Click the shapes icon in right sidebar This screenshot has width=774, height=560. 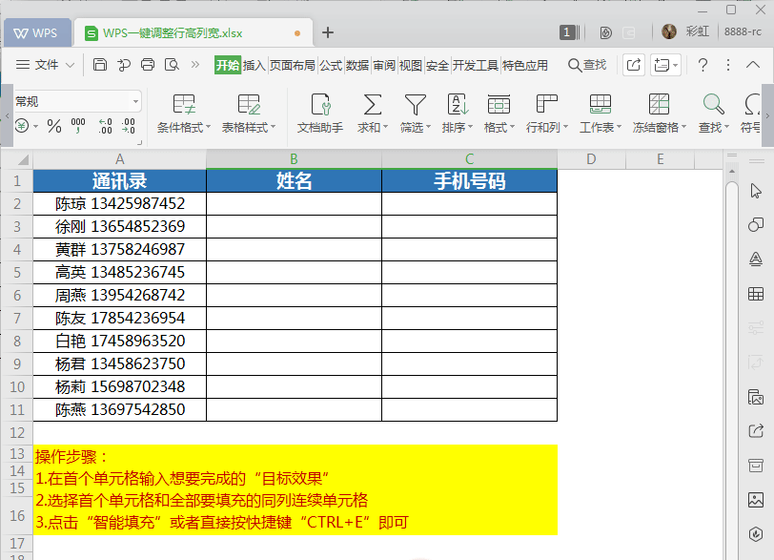tap(756, 225)
